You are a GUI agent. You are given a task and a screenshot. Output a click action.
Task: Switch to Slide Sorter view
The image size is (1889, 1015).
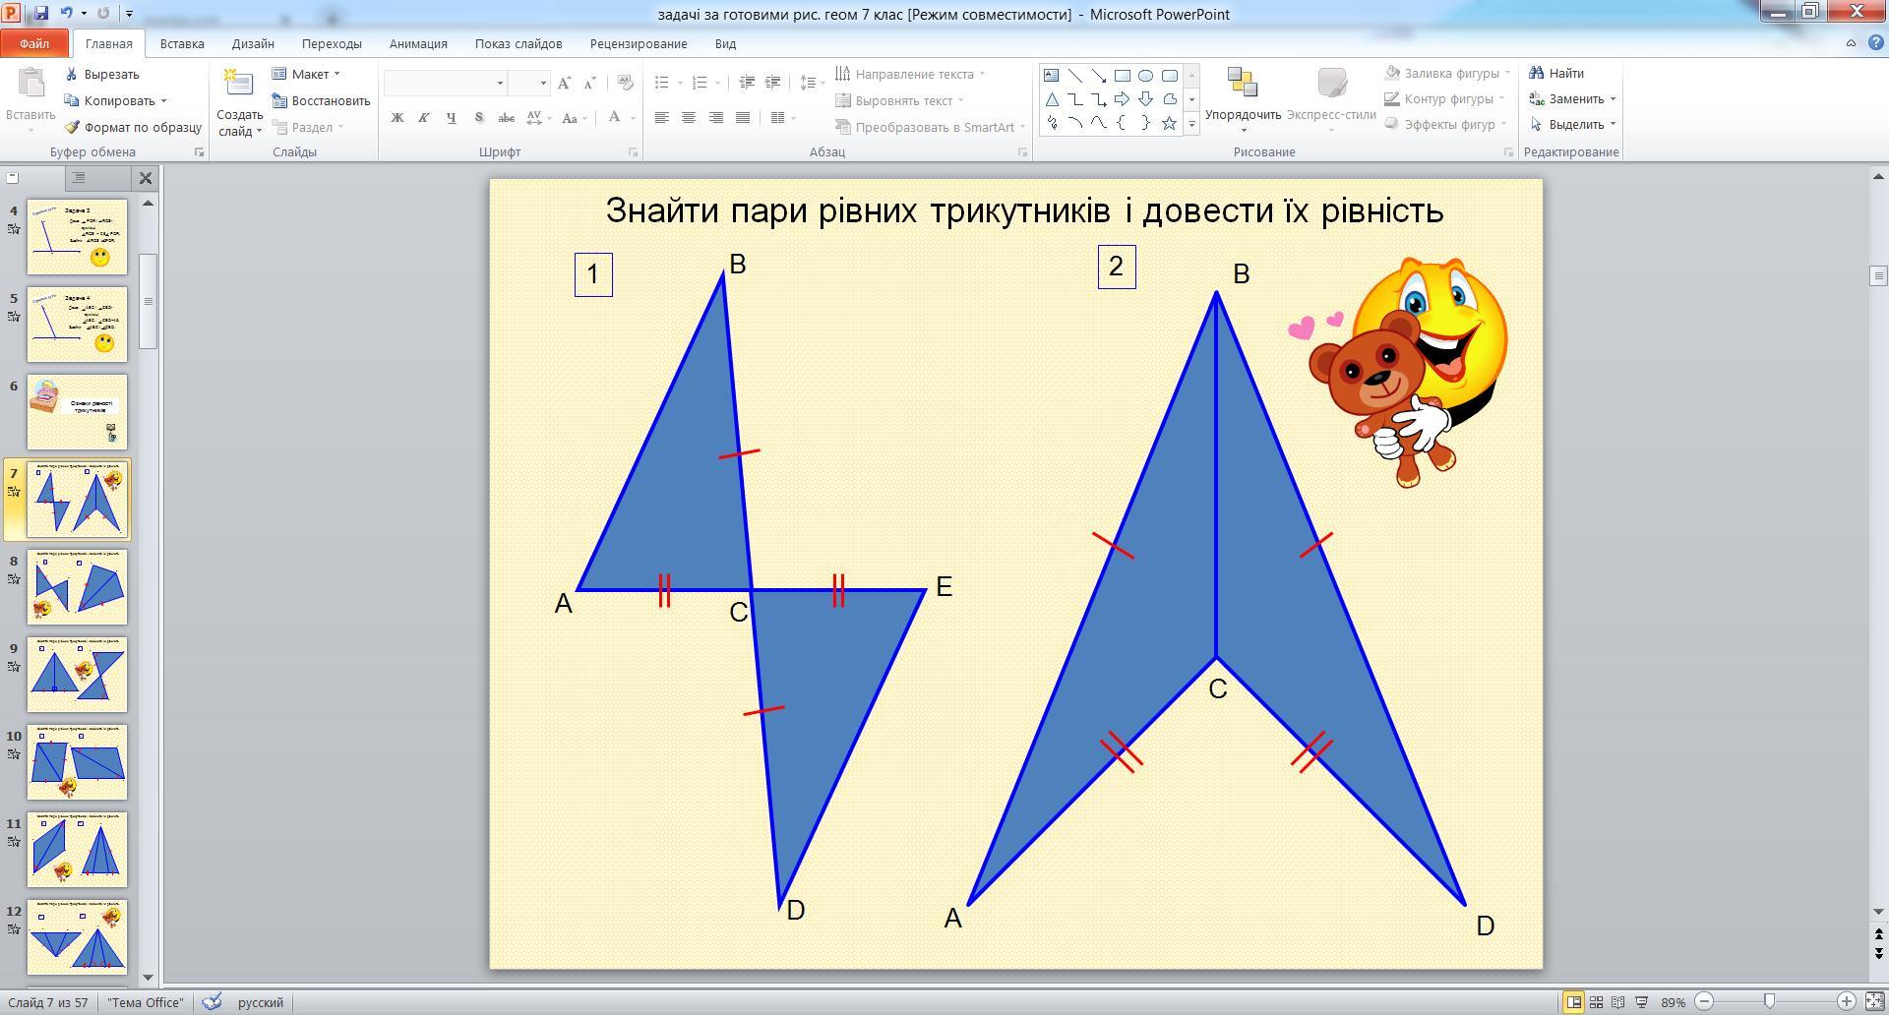[x=1596, y=1002]
